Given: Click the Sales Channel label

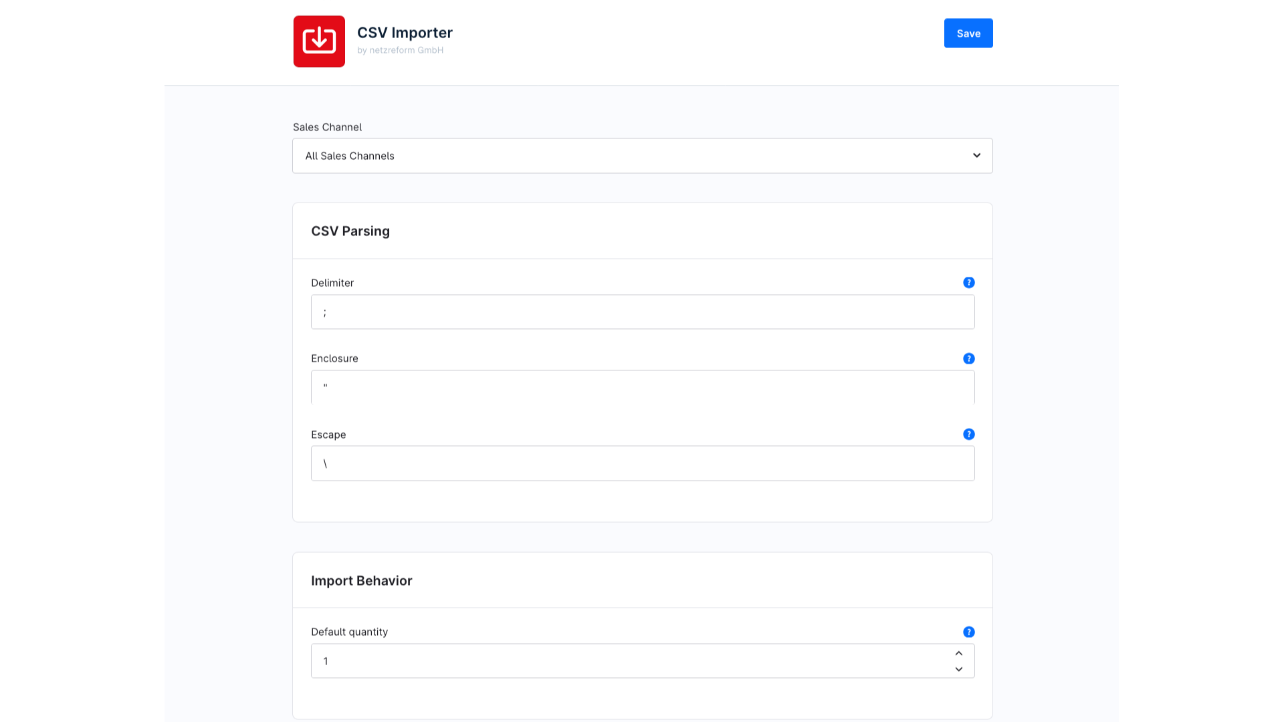Looking at the screenshot, I should (327, 128).
